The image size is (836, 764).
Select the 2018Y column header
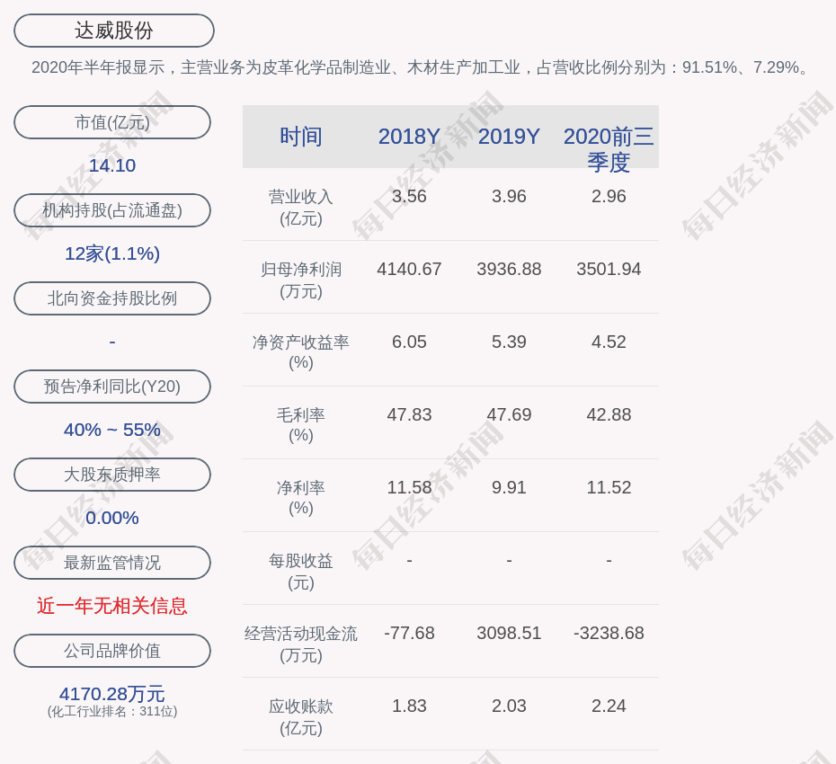click(x=409, y=137)
